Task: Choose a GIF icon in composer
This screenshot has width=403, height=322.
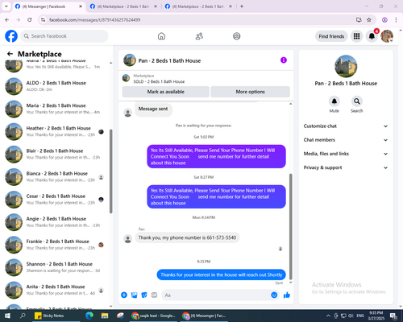Action: coord(154,295)
